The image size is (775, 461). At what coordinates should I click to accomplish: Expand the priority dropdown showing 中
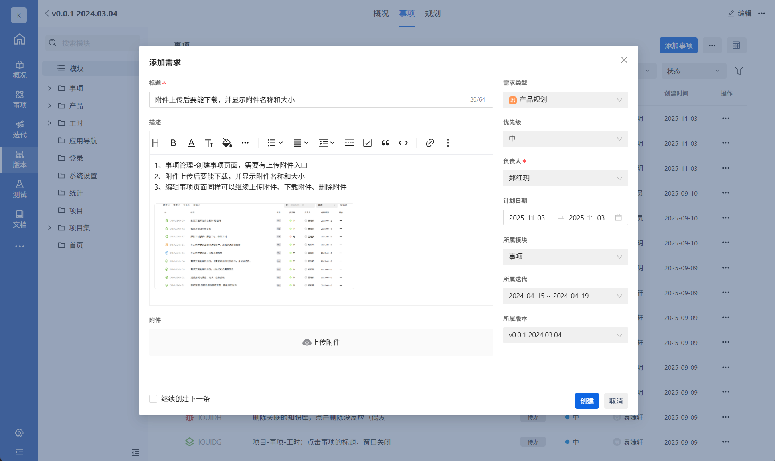tap(565, 139)
